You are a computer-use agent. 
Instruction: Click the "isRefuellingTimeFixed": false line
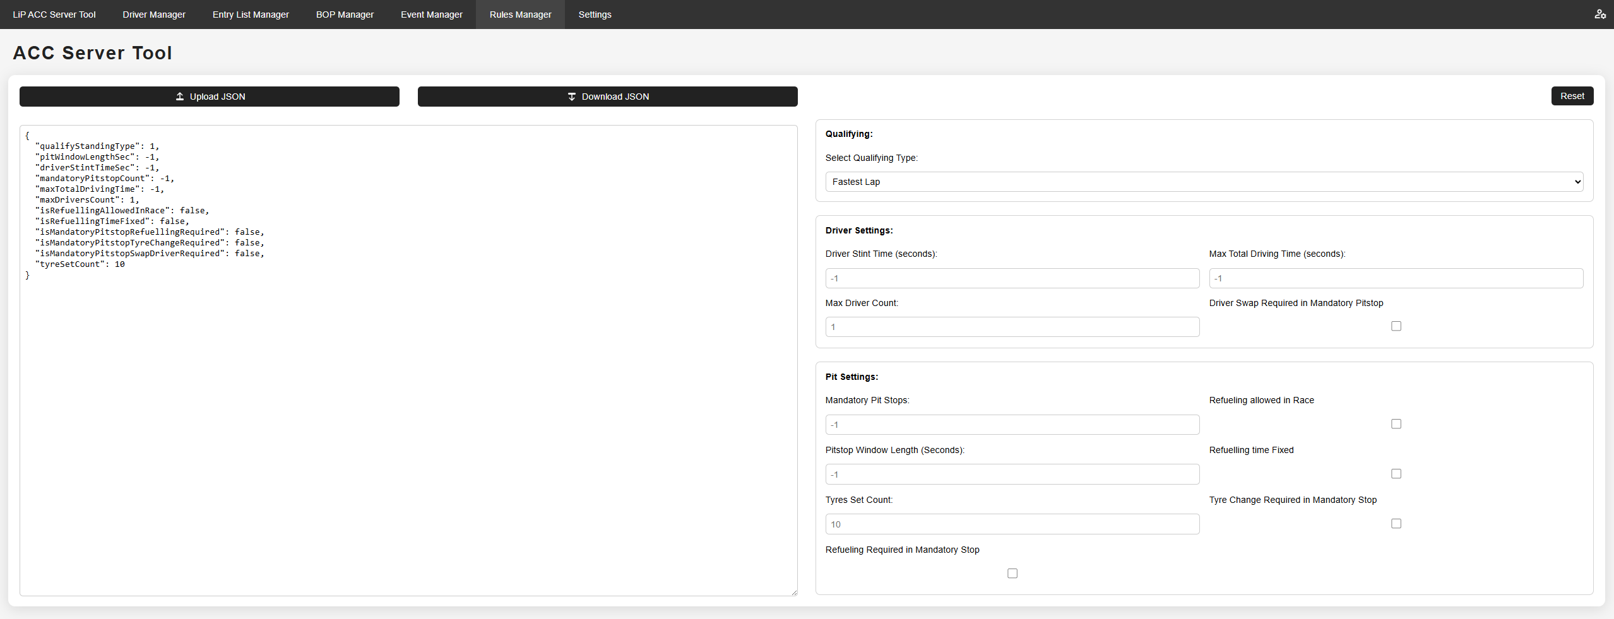pos(112,221)
